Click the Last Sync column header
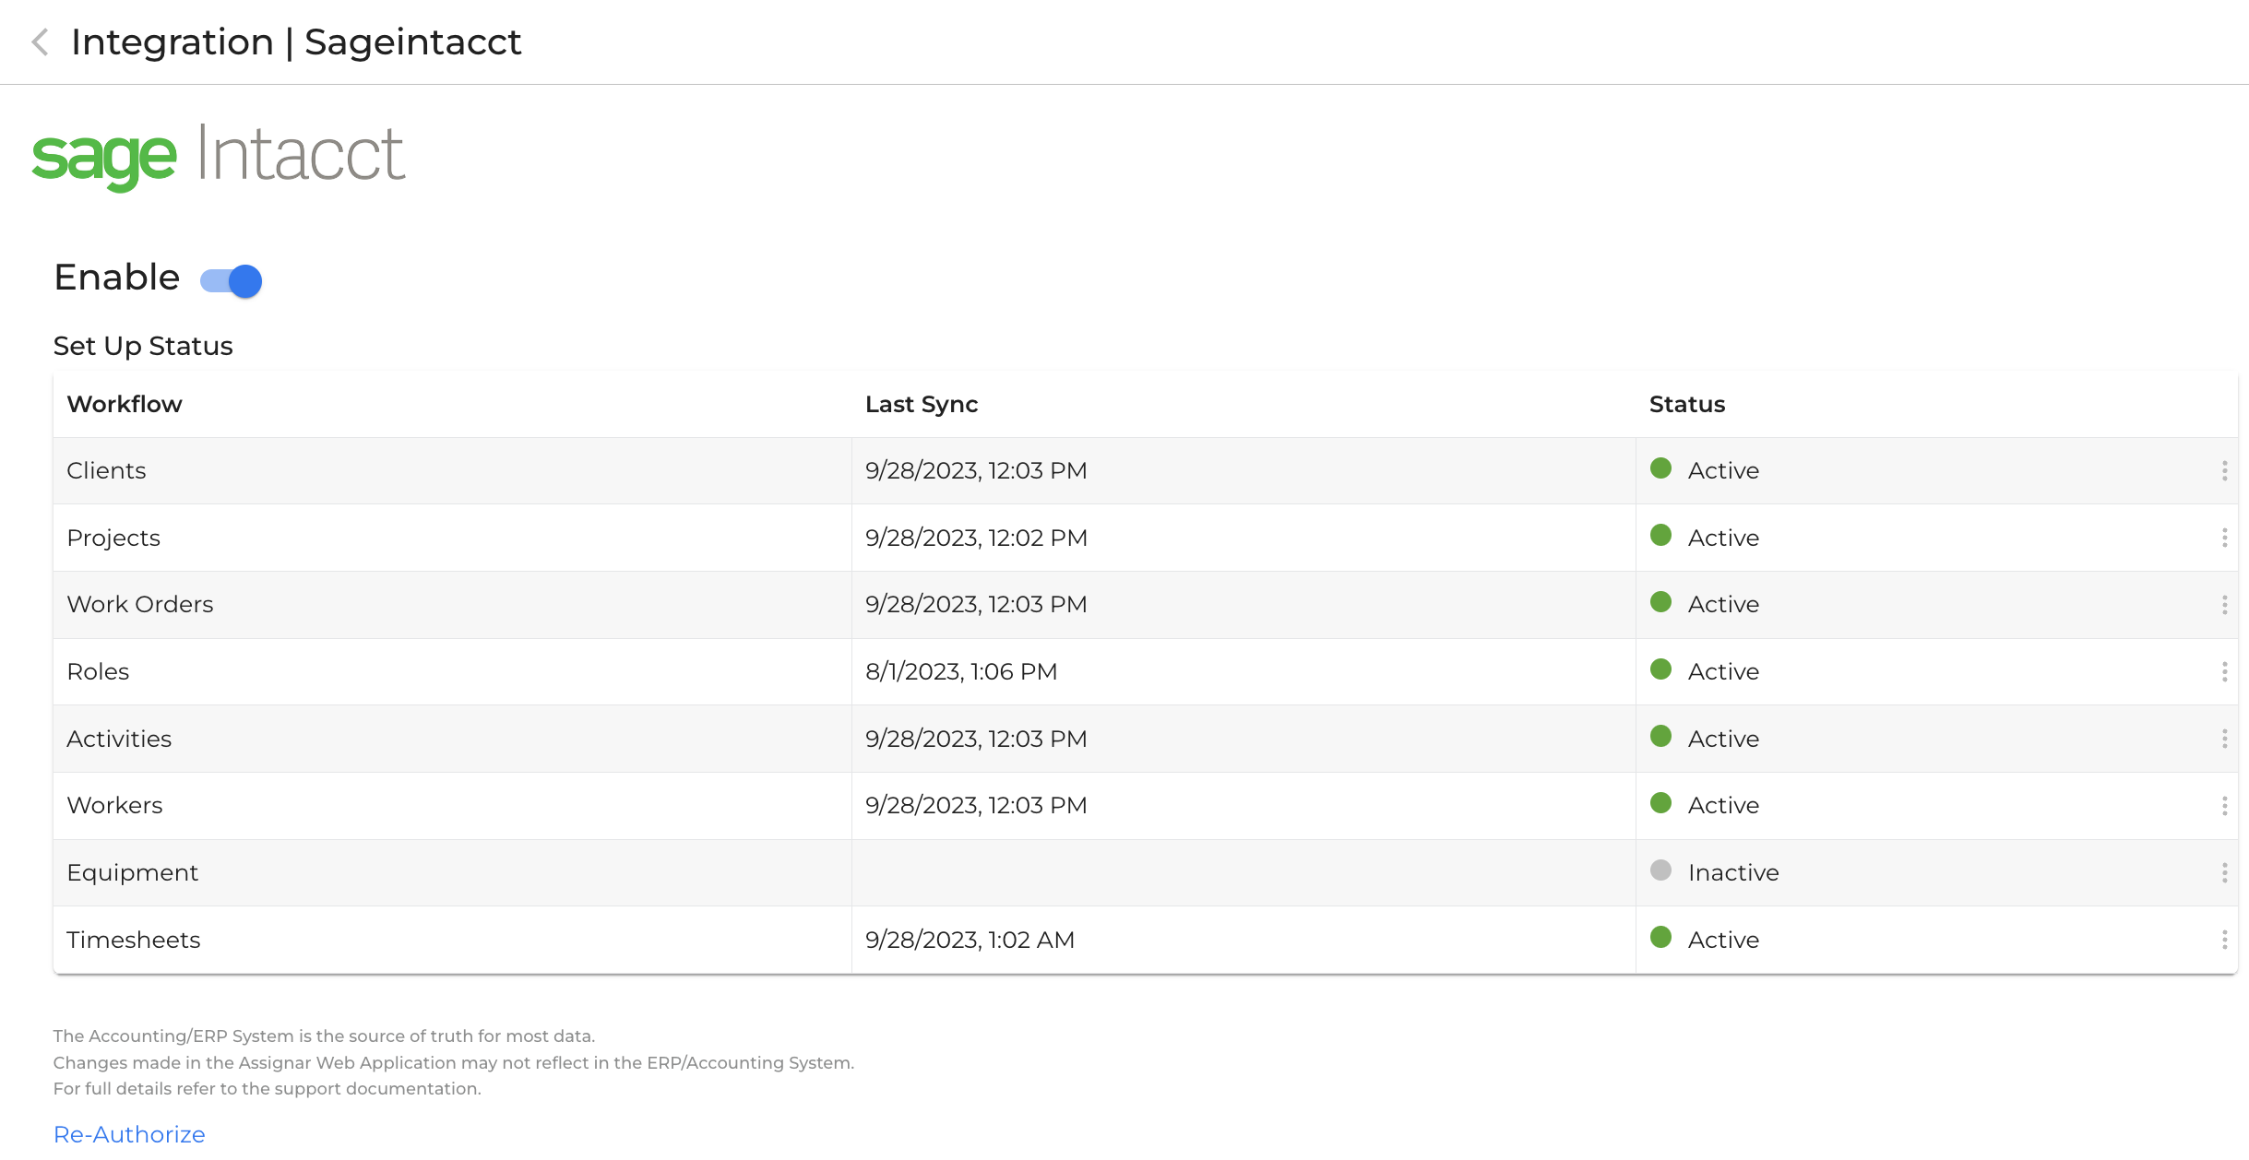The width and height of the screenshot is (2249, 1160). tap(921, 404)
